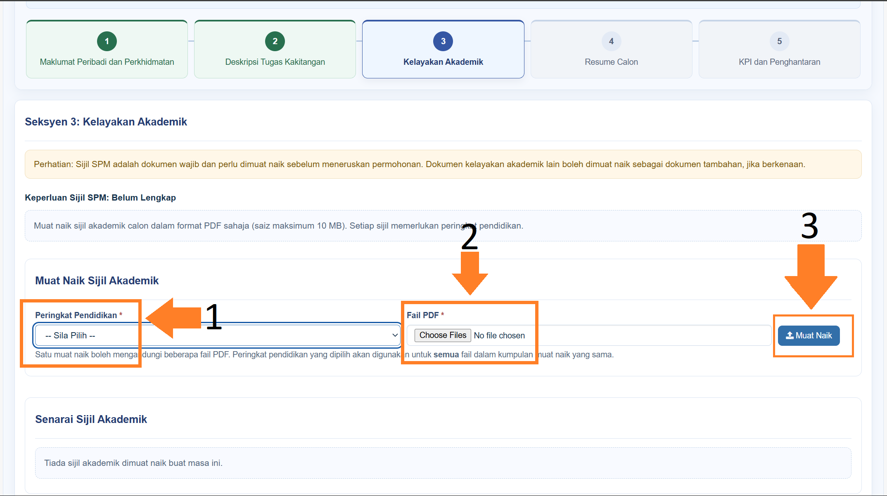
Task: Click the heading "Seksyen 3: Kelayakan Akademik"
Action: (x=106, y=122)
